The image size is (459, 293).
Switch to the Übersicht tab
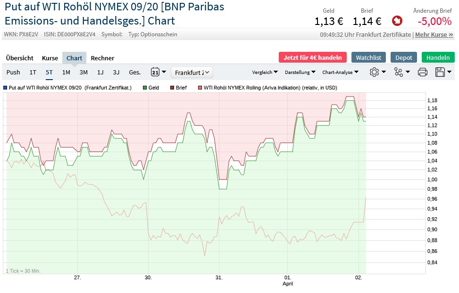(20, 58)
